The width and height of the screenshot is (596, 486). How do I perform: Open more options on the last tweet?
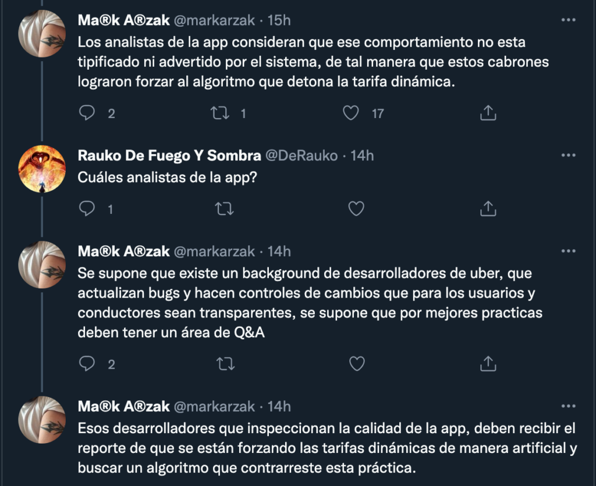567,406
